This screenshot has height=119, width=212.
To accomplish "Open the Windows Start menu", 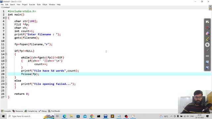I will coord(3,116).
